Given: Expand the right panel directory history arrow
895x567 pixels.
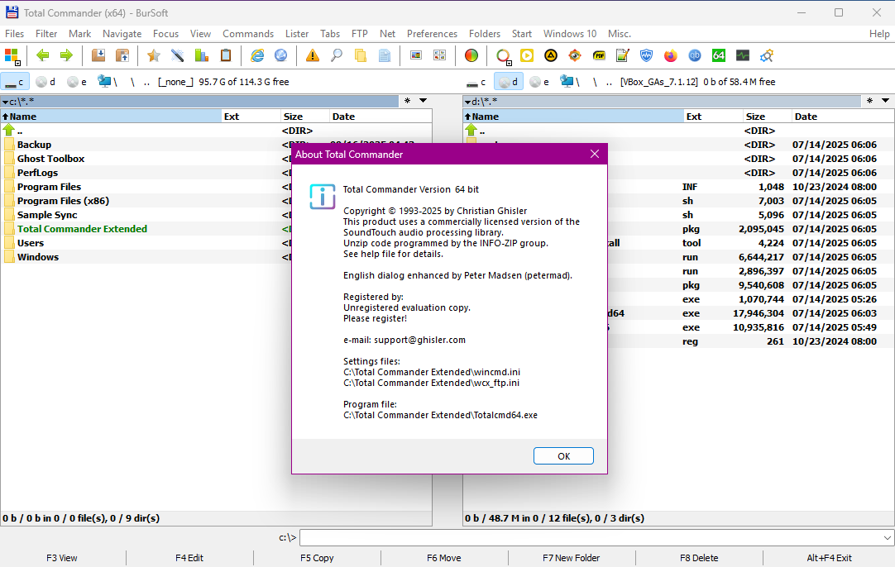Looking at the screenshot, I should (x=885, y=101).
